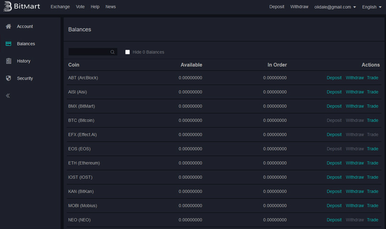Open the Vote menu item
The height and width of the screenshot is (229, 386).
tap(80, 7)
